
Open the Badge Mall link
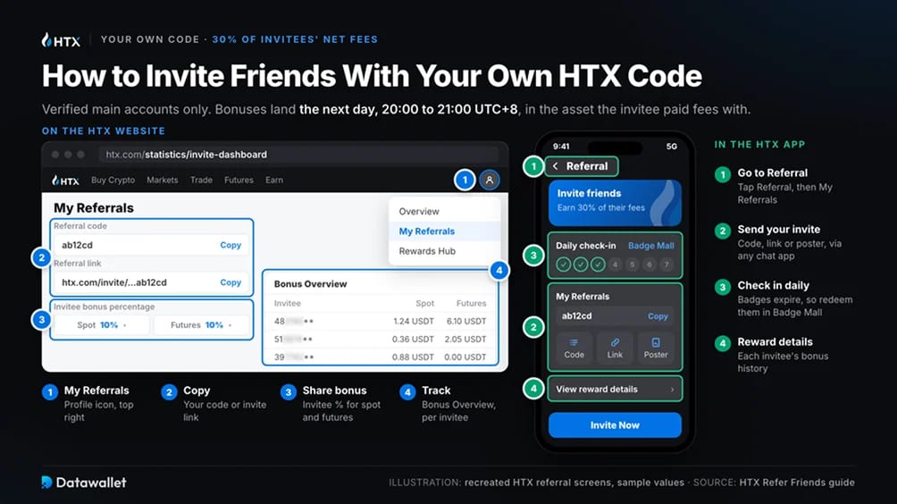click(651, 246)
